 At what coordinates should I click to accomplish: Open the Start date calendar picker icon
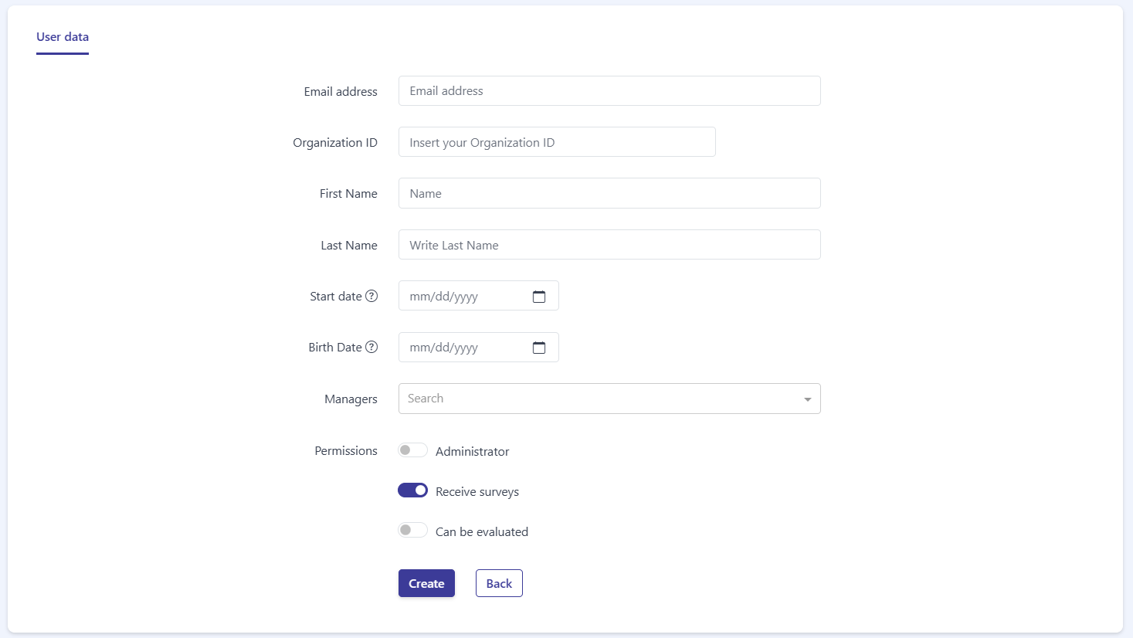539,297
